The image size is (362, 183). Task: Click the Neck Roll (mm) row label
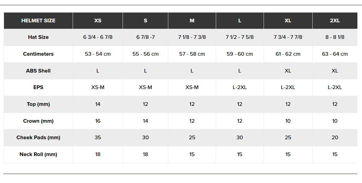click(38, 155)
